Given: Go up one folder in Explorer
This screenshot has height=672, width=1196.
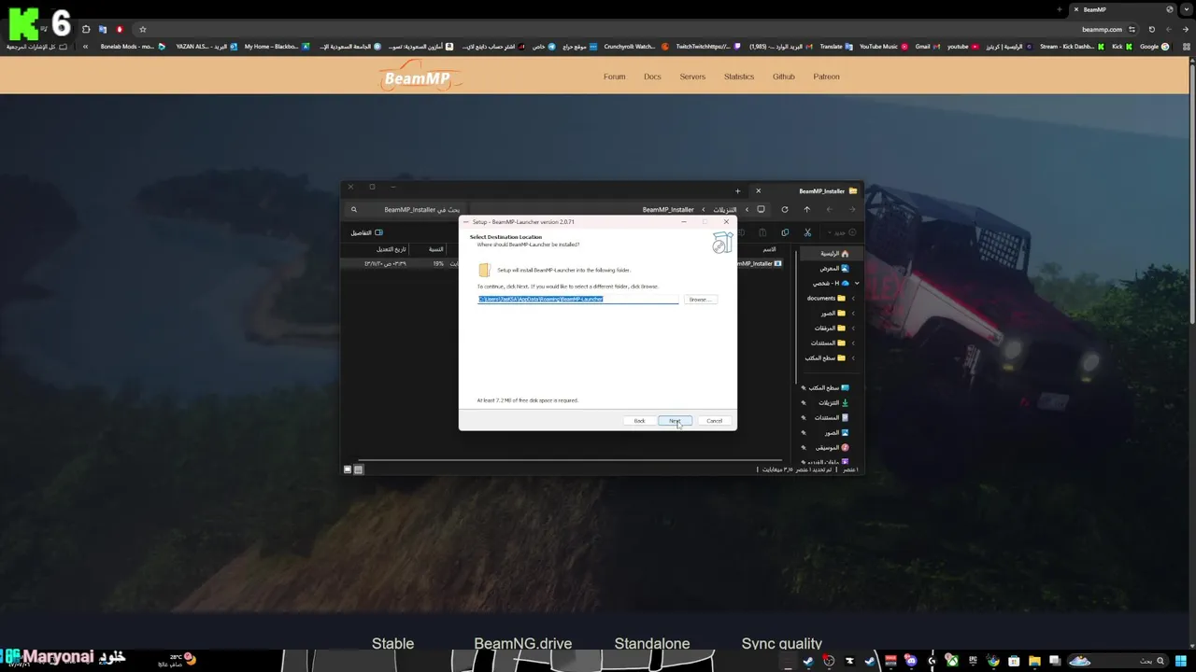Looking at the screenshot, I should click(x=807, y=209).
